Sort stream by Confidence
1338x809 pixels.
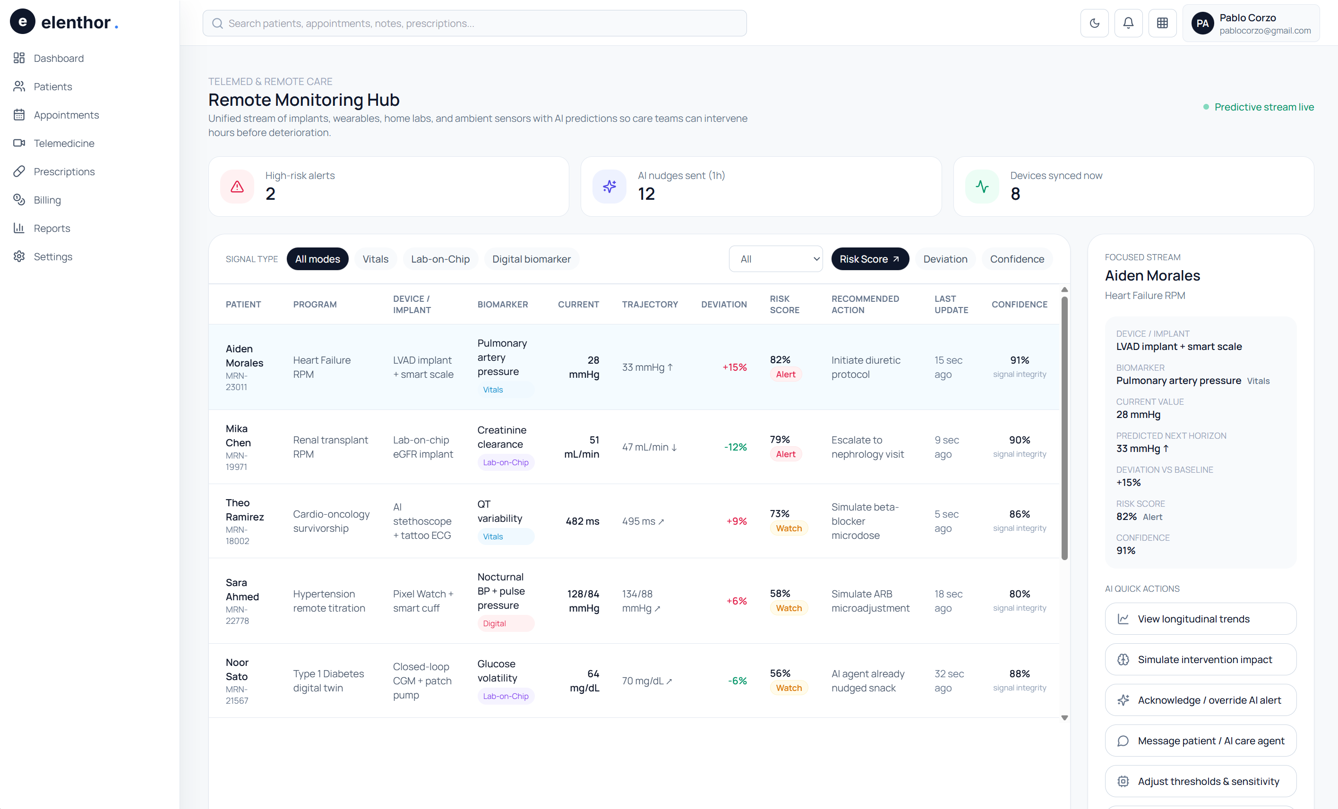point(1017,259)
